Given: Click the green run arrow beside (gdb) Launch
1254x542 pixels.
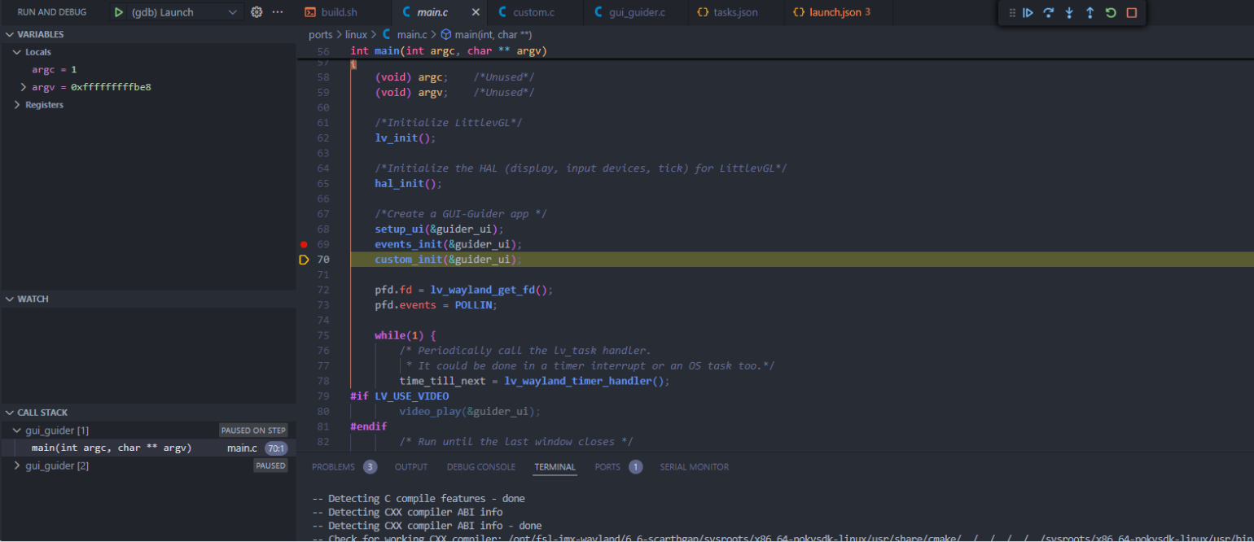Looking at the screenshot, I should (x=118, y=12).
